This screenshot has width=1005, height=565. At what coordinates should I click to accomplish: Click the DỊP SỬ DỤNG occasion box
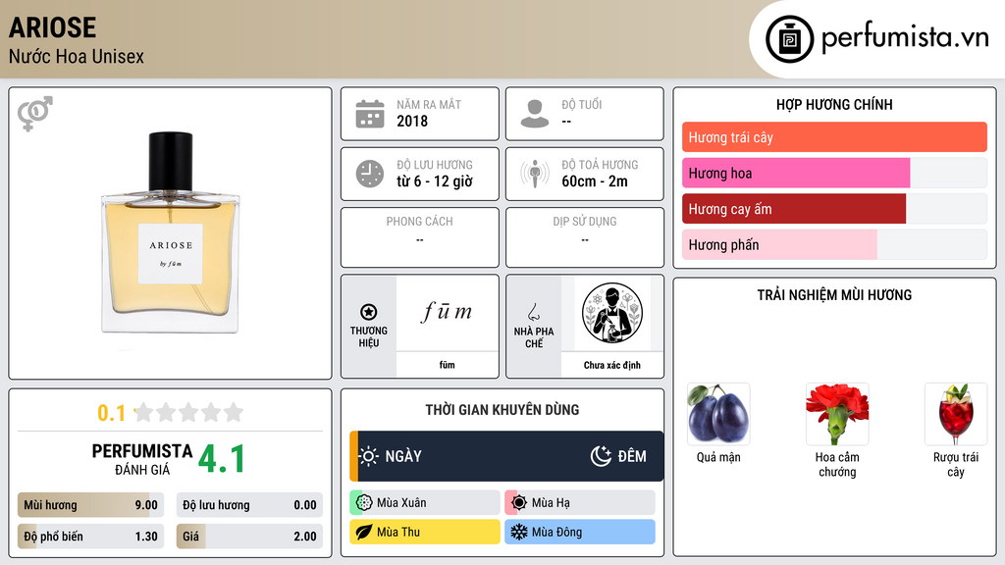585,237
